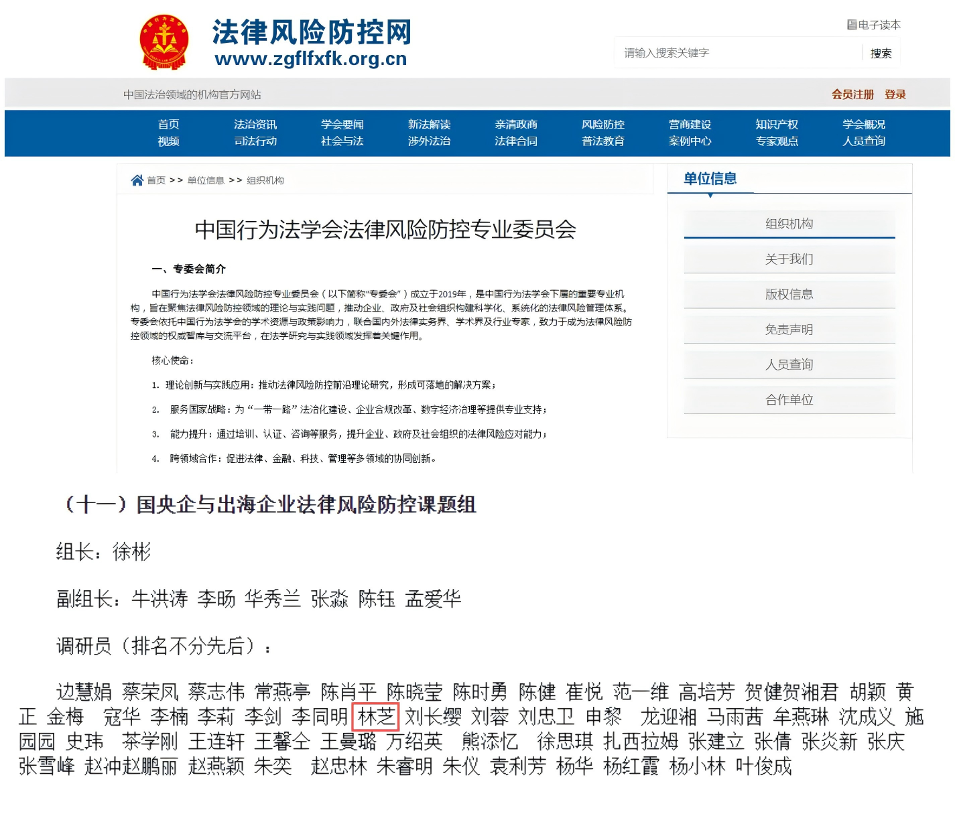Image resolution: width=955 pixels, height=820 pixels.
Task: Select 免责声明 in sidebar
Action: point(789,330)
